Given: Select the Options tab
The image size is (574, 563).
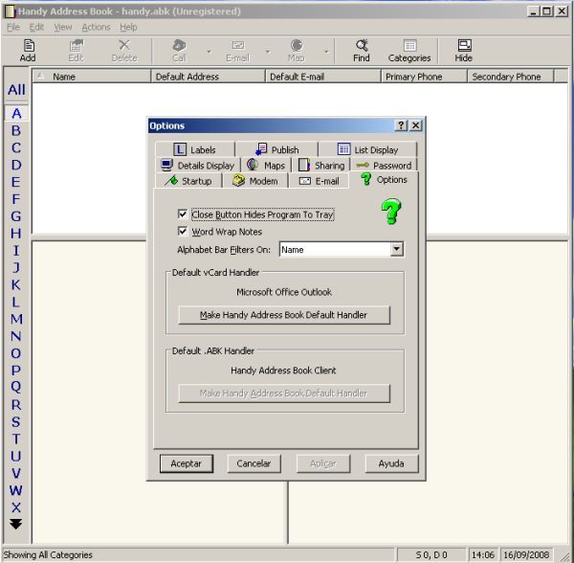Looking at the screenshot, I should (x=384, y=179).
